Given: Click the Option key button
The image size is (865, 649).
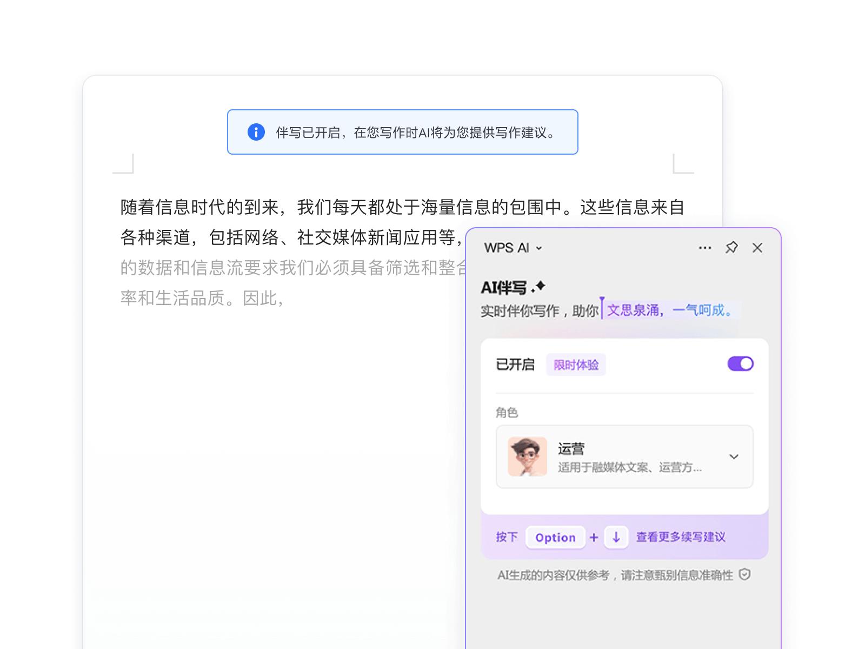Looking at the screenshot, I should 555,538.
